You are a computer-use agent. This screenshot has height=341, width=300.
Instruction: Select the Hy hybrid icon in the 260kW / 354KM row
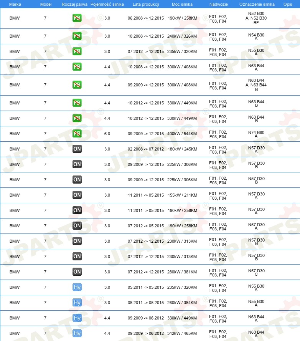click(x=77, y=303)
